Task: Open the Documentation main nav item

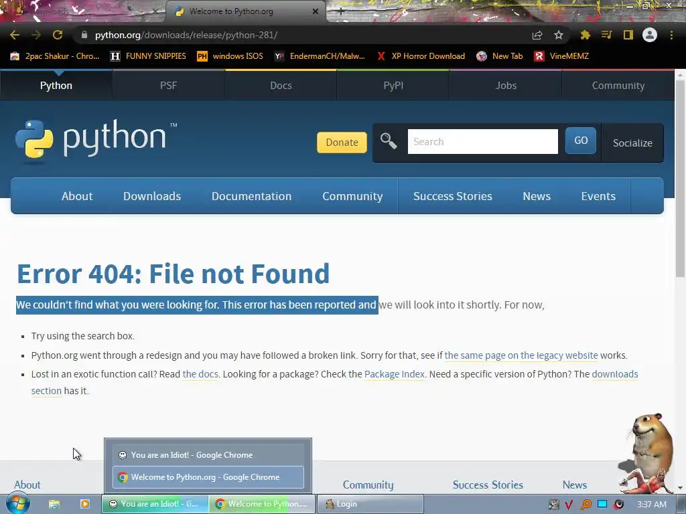Action: pyautogui.click(x=252, y=196)
